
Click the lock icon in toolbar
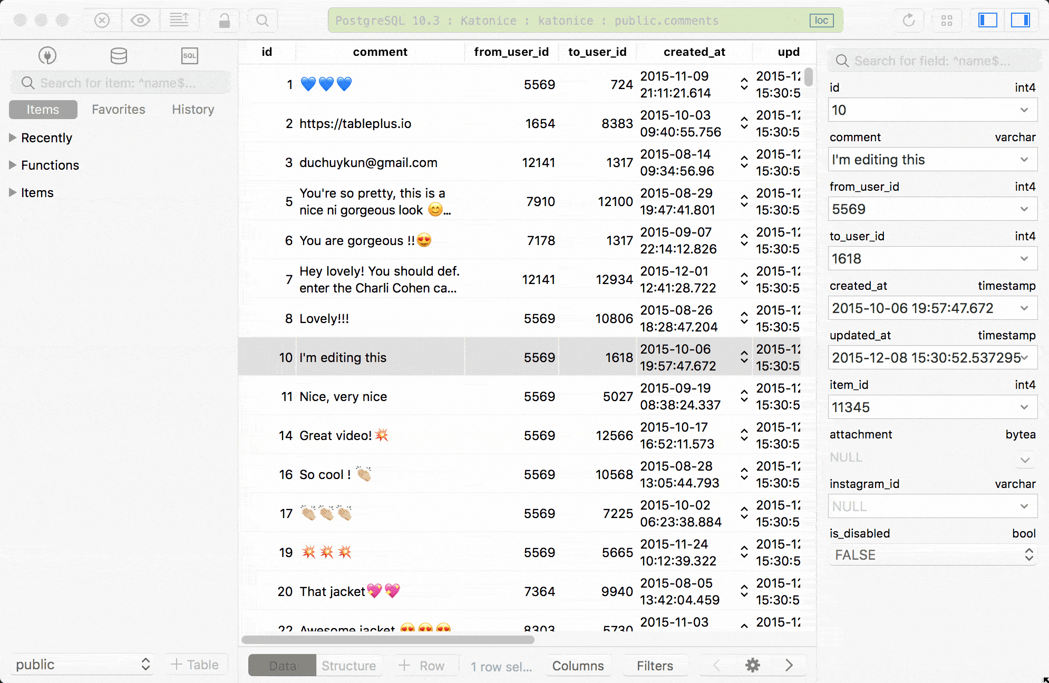pos(225,21)
